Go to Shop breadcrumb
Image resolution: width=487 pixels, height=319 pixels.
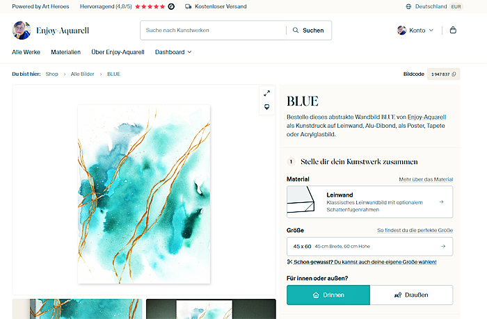[52, 74]
